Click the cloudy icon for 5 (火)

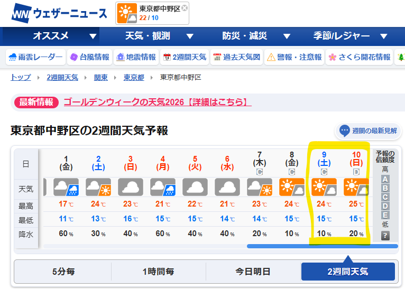tap(195, 187)
